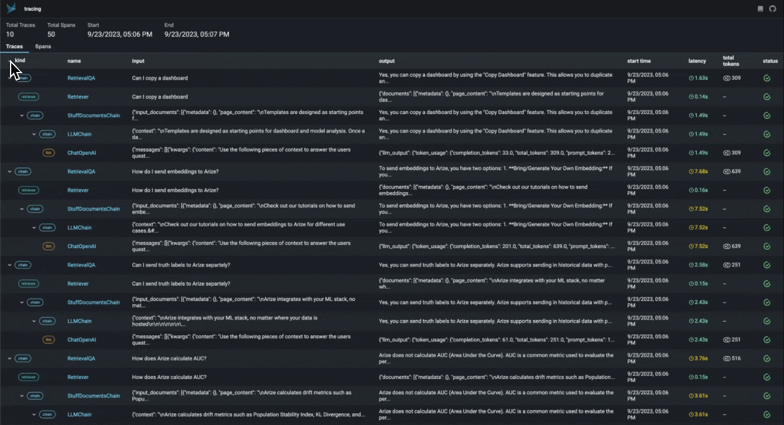Collapse the StuffDocumentsChain row with 7.52s latency
Viewport: 784px width, 425px height.
pos(22,209)
